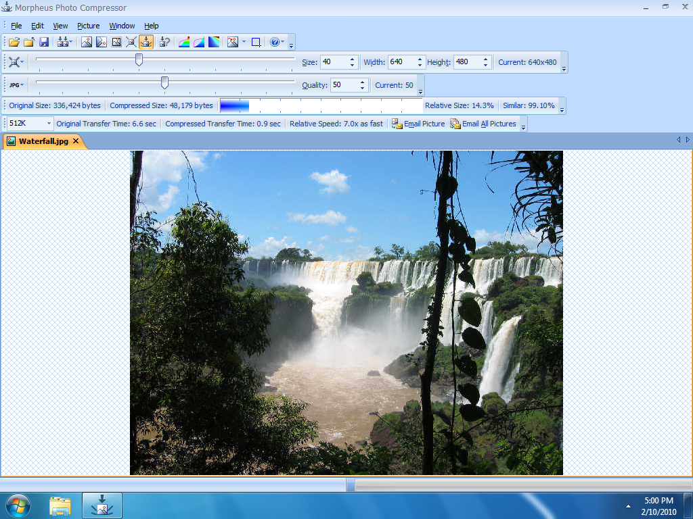
Task: Click the Email Picture button
Action: point(418,124)
